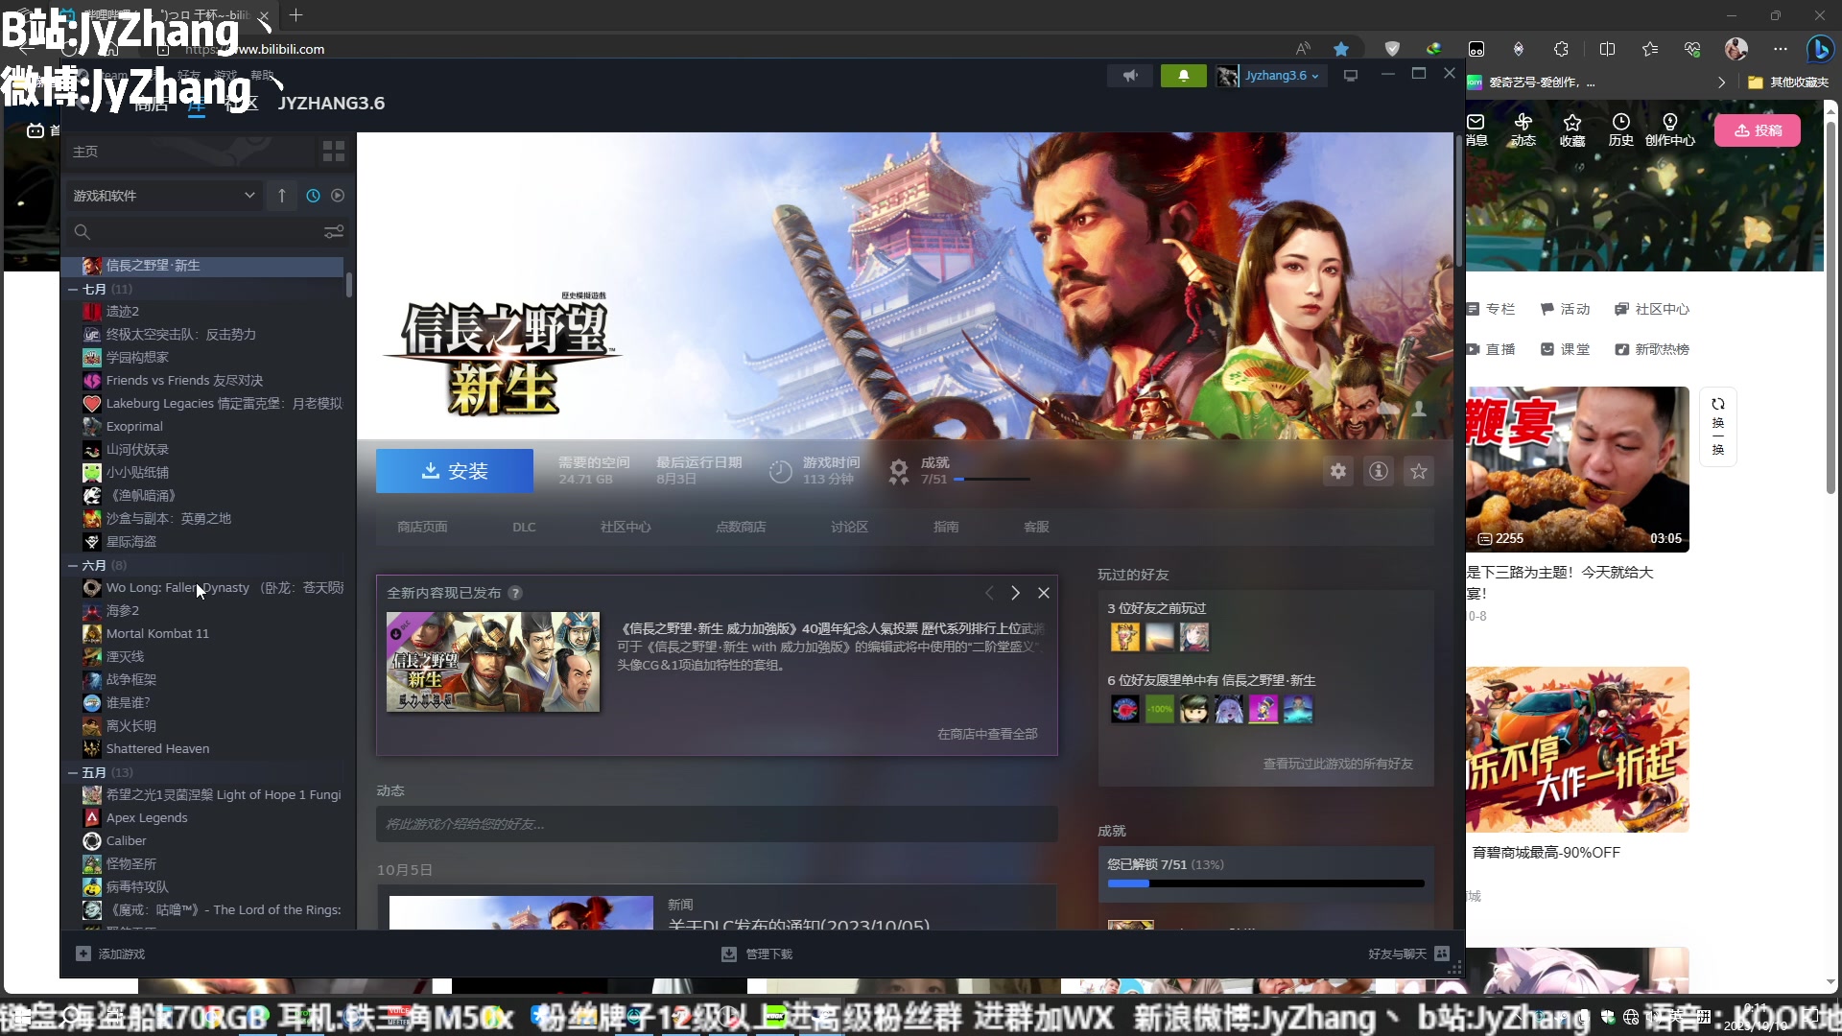Click 添加游戏 plus icon
Screen dimensions: 1842x1036
click(x=83, y=954)
